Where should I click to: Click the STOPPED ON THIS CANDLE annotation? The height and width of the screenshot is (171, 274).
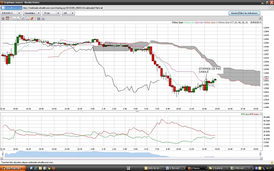coord(210,70)
